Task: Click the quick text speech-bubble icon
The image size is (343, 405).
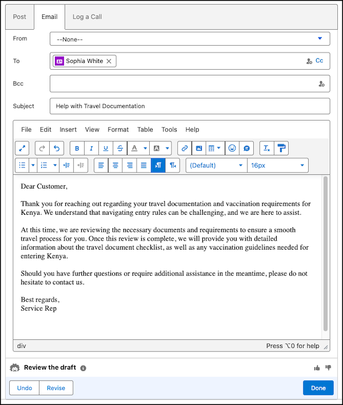Action: [246, 149]
